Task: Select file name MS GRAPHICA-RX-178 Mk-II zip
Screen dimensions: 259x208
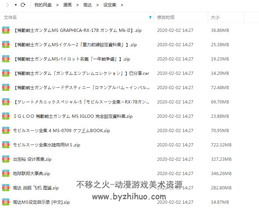Action: (77, 30)
